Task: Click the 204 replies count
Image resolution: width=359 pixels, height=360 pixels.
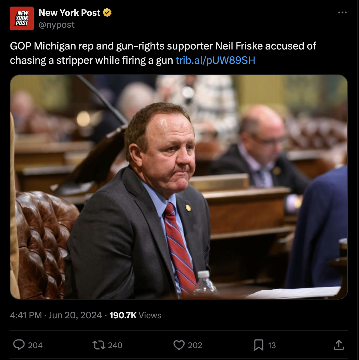Action: [x=35, y=345]
